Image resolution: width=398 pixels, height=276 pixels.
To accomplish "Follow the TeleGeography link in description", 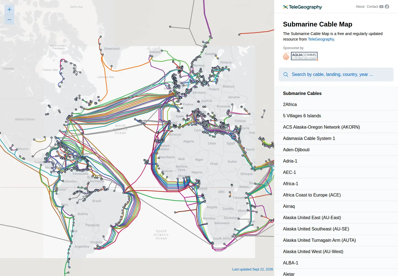I will 321,39.
